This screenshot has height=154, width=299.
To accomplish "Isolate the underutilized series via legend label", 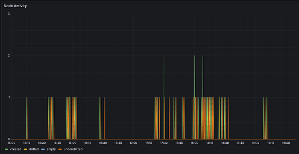I will tap(73, 149).
